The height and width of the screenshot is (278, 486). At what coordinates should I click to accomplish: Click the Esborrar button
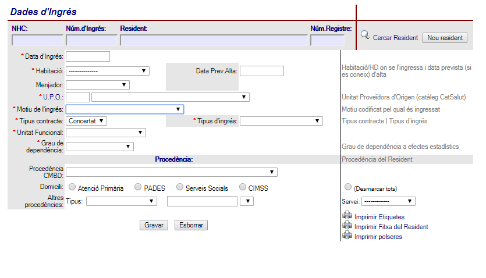(191, 225)
